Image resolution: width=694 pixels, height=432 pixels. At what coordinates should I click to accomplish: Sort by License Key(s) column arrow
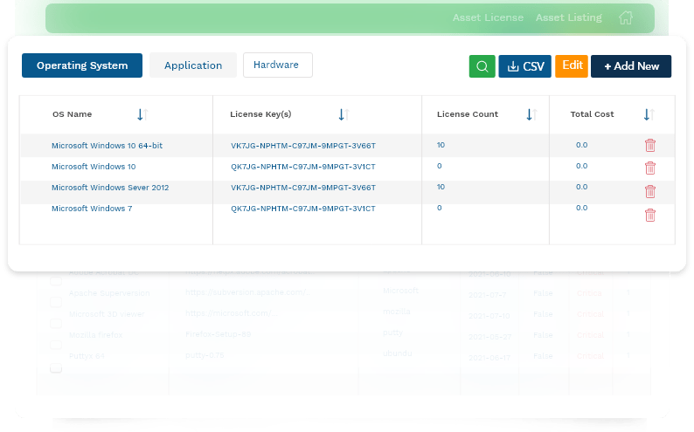click(344, 114)
